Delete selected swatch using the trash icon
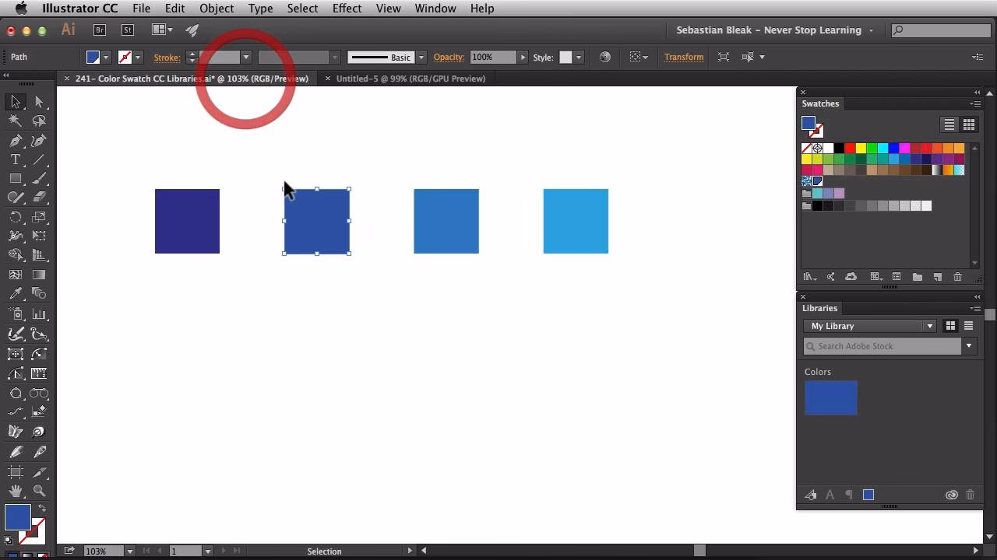 tap(957, 277)
